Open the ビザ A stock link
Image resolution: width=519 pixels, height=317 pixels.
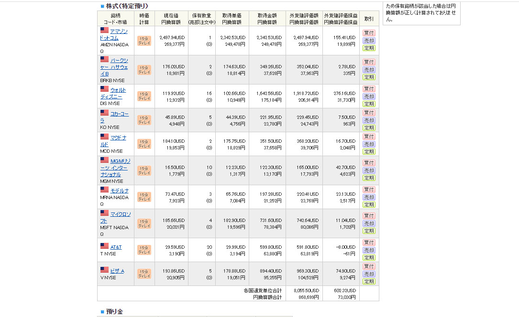coord(117,271)
